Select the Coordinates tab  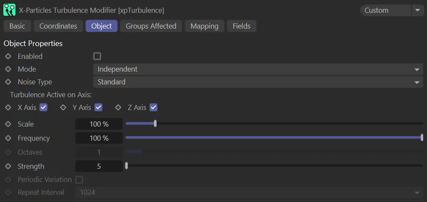pos(58,26)
